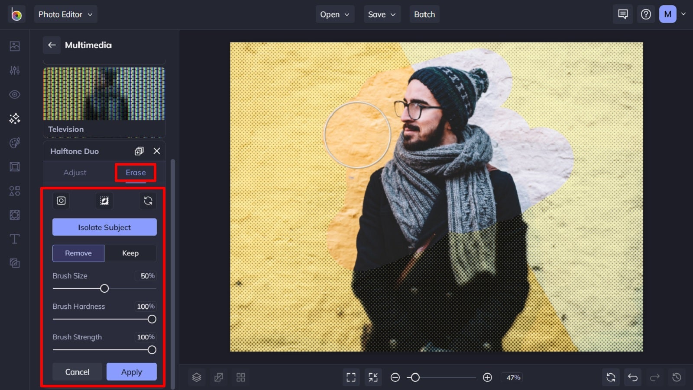The width and height of the screenshot is (693, 390).
Task: Apply the Halftone Duo edits
Action: pos(131,371)
